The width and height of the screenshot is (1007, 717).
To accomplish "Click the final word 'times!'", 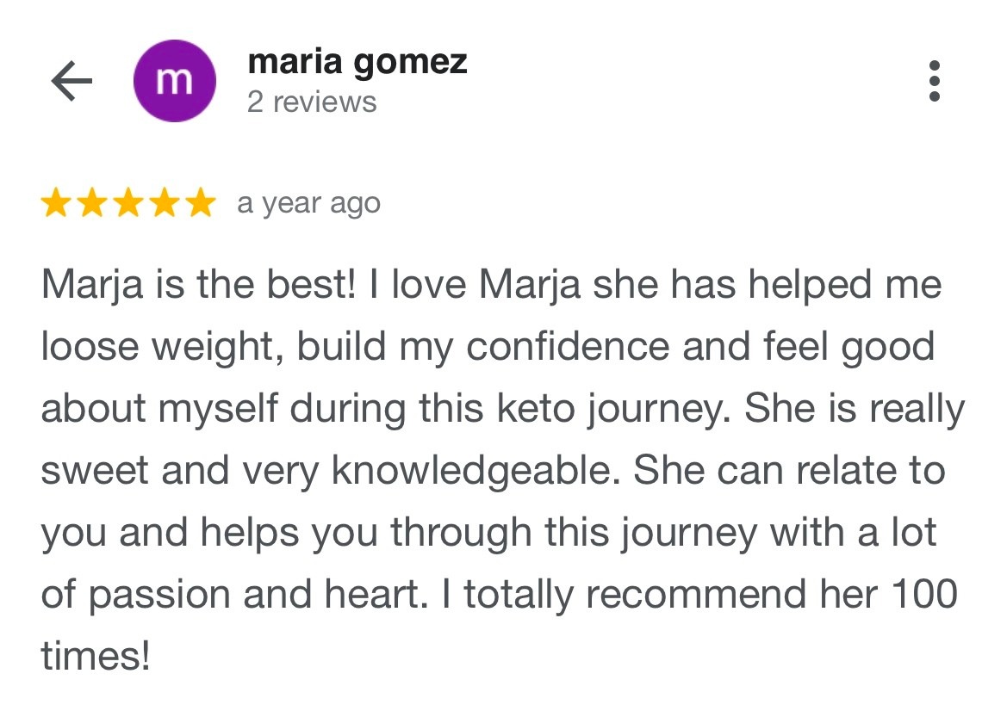I will click(x=96, y=656).
